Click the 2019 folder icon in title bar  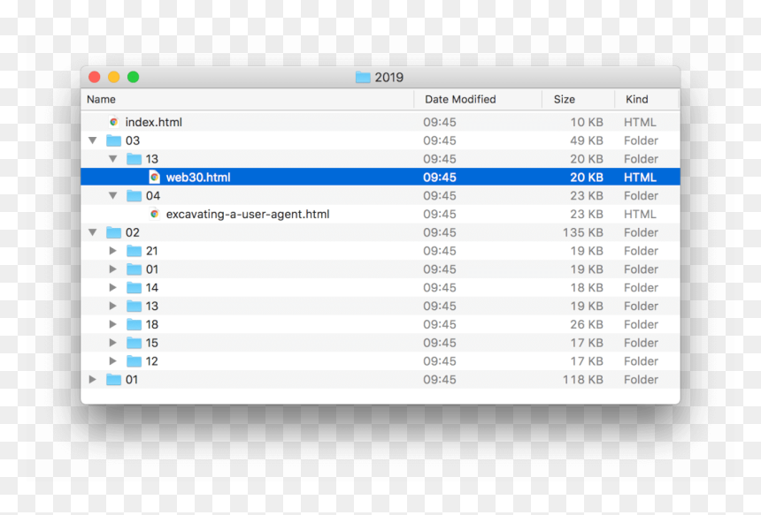click(363, 77)
